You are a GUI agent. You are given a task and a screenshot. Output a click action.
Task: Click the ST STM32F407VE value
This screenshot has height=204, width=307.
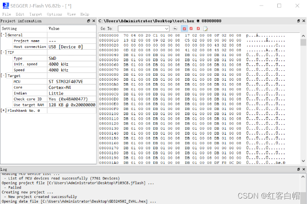(x=66, y=82)
